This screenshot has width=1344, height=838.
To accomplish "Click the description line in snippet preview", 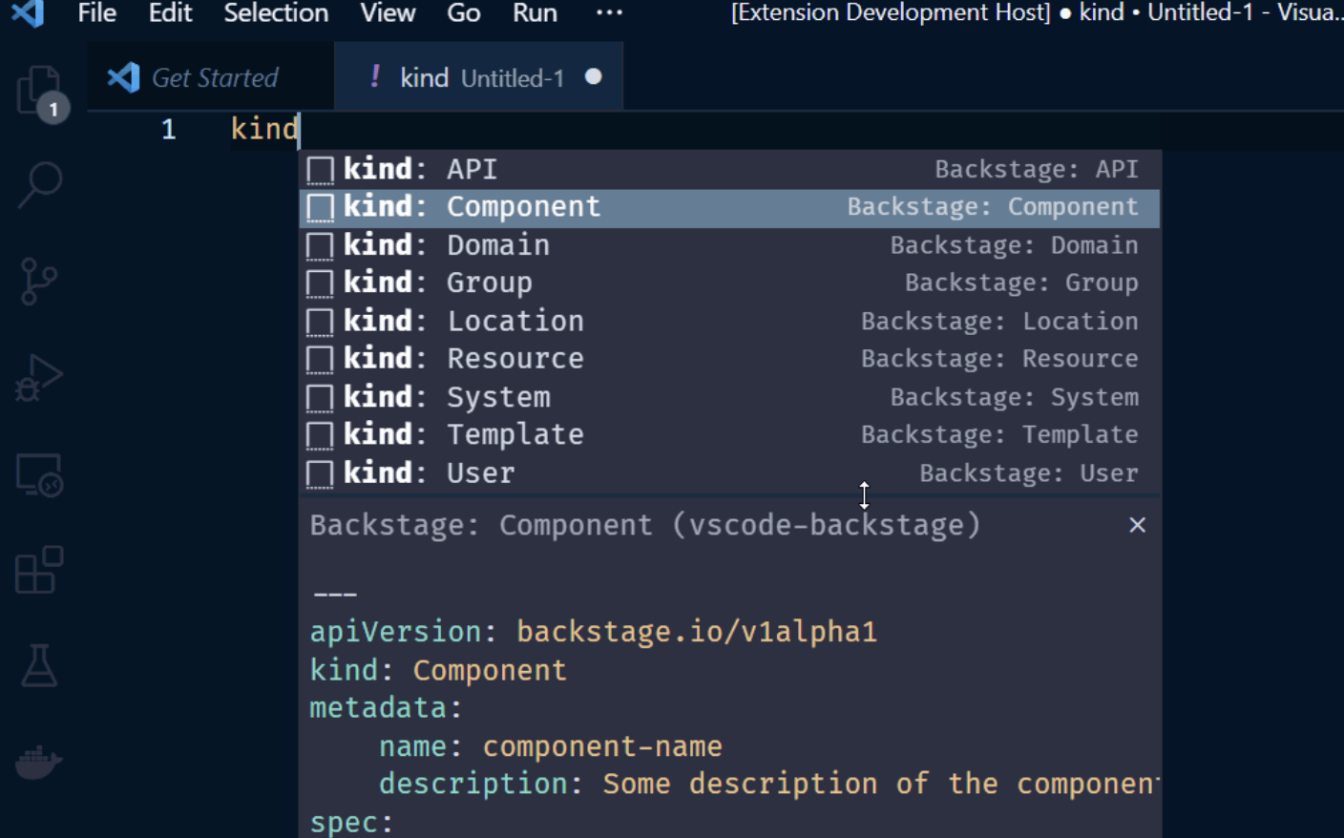I will click(x=769, y=785).
